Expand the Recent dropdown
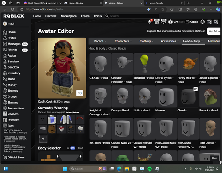 [x=100, y=41]
